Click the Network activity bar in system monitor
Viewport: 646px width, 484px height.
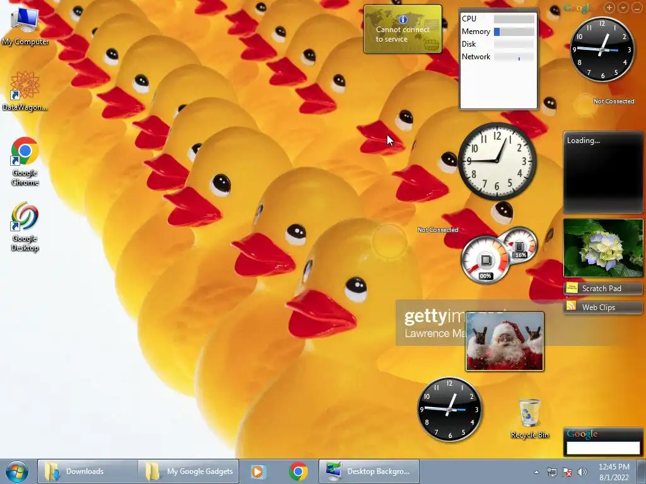pos(514,57)
